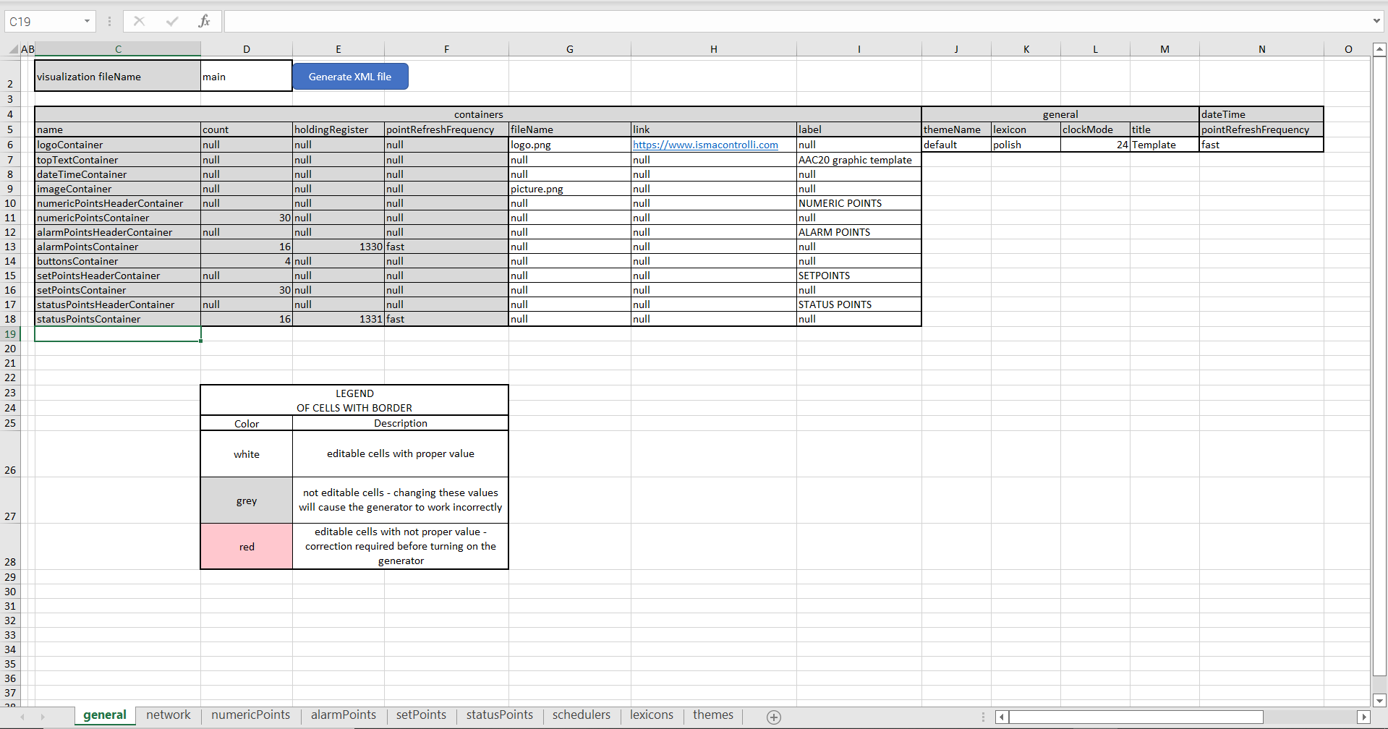Click horizontal scrollbar right arrow
Image resolution: width=1388 pixels, height=729 pixels.
tap(1363, 717)
